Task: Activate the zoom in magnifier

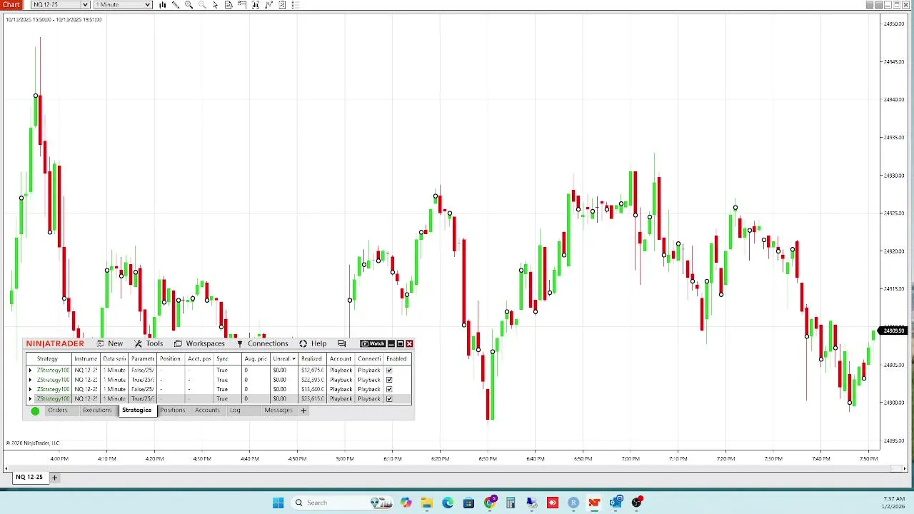Action: 189,5
